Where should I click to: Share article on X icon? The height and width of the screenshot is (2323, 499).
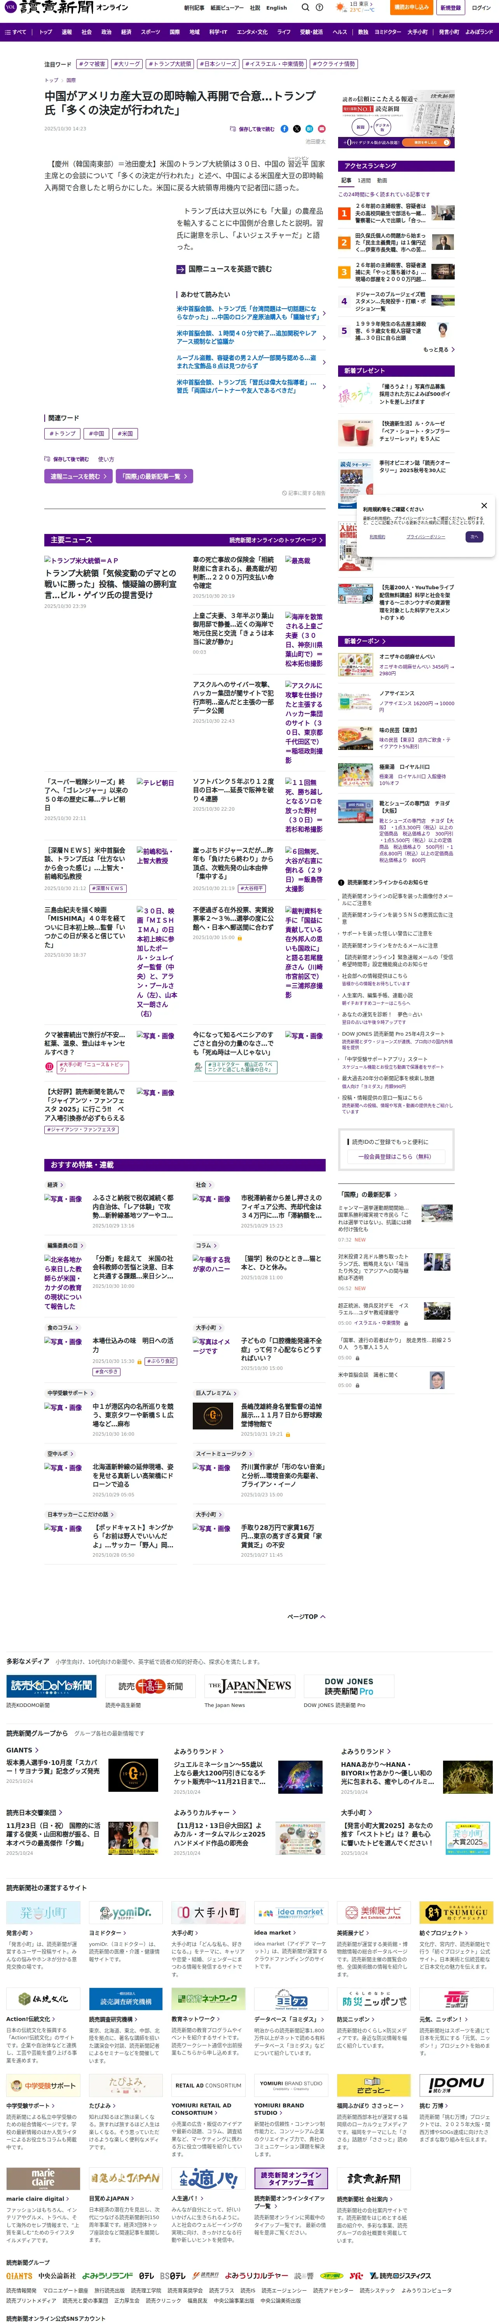tap(297, 129)
